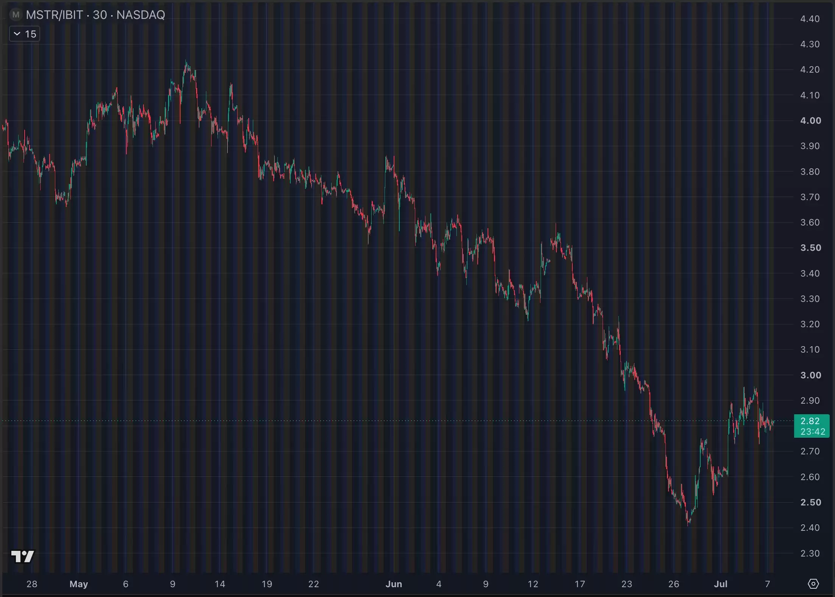Click the Jun date label on time axis
The height and width of the screenshot is (597, 835).
[394, 584]
